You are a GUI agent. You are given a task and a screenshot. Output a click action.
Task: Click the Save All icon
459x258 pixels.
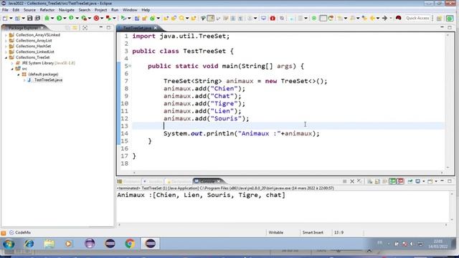click(x=37, y=18)
